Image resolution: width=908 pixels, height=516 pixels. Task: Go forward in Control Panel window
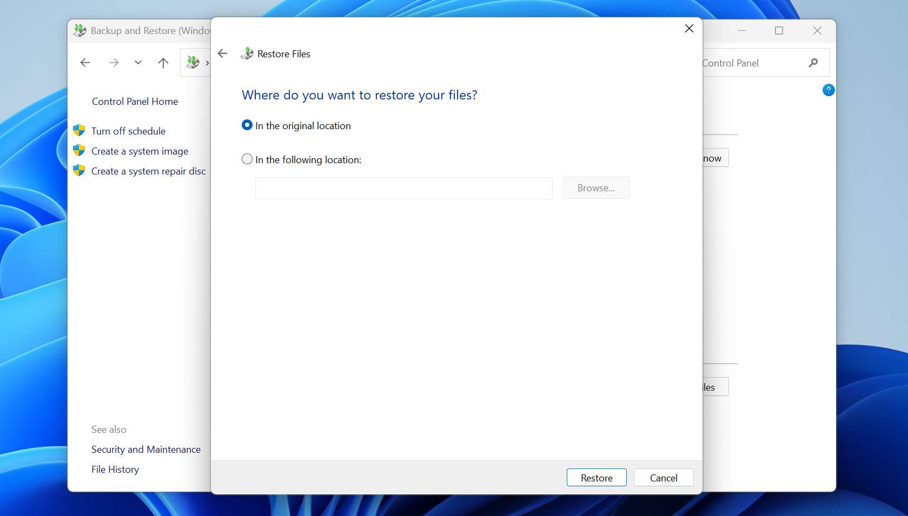114,63
